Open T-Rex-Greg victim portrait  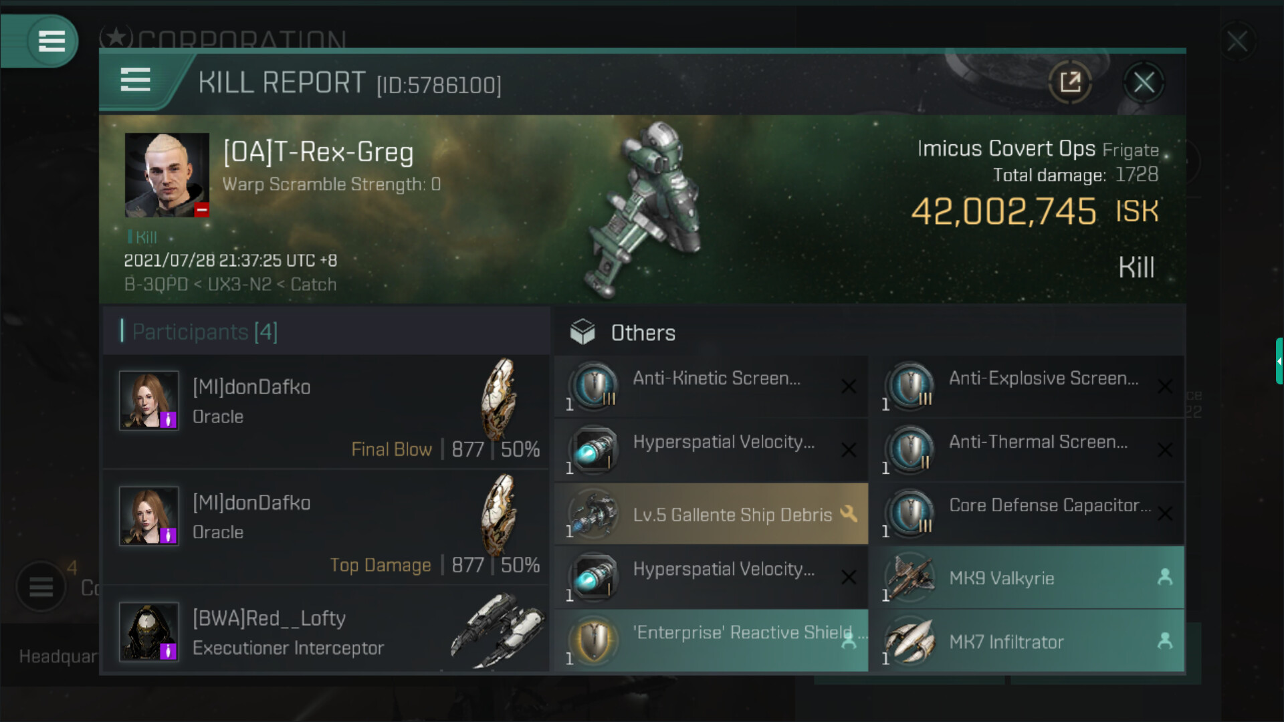point(167,175)
